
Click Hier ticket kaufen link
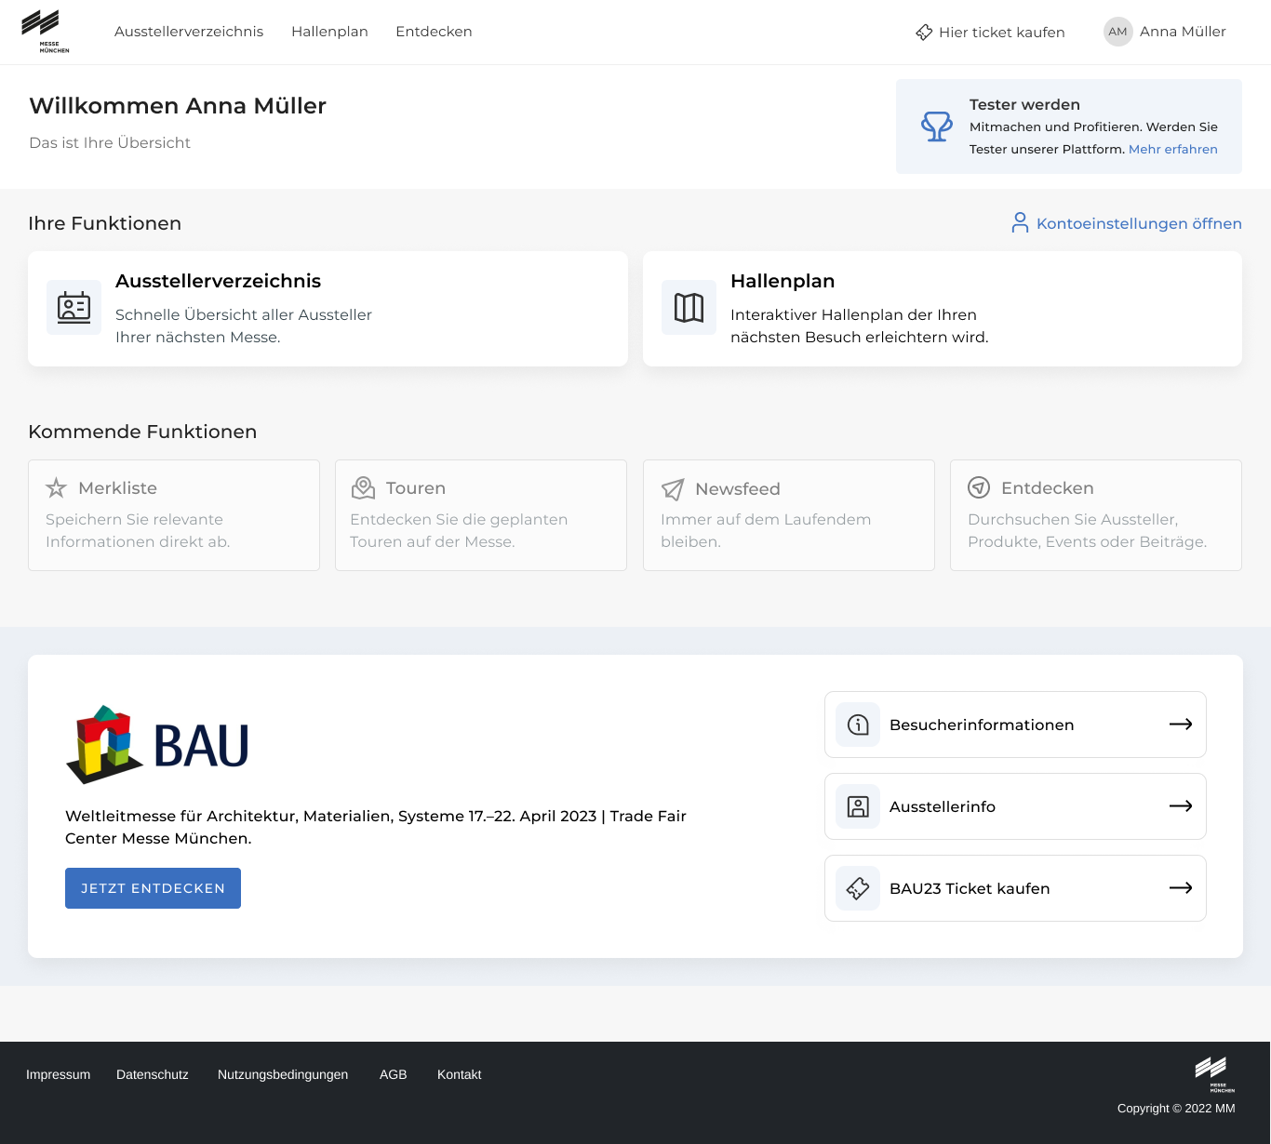[x=990, y=33]
